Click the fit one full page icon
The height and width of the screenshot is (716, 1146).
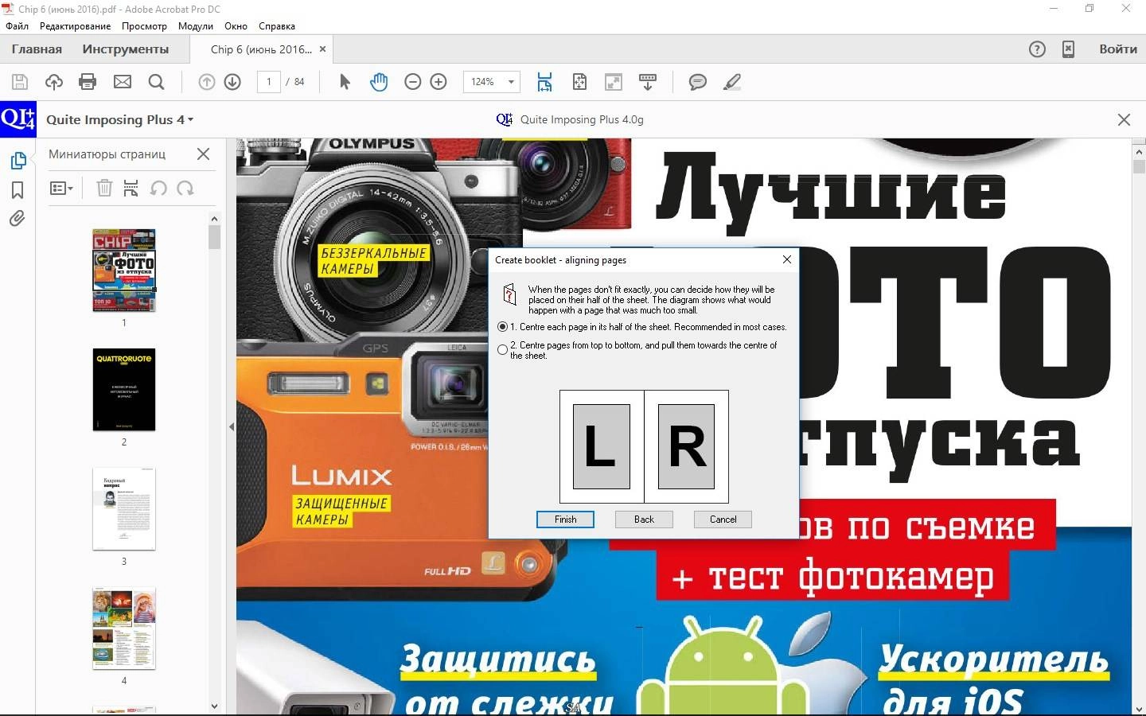579,82
